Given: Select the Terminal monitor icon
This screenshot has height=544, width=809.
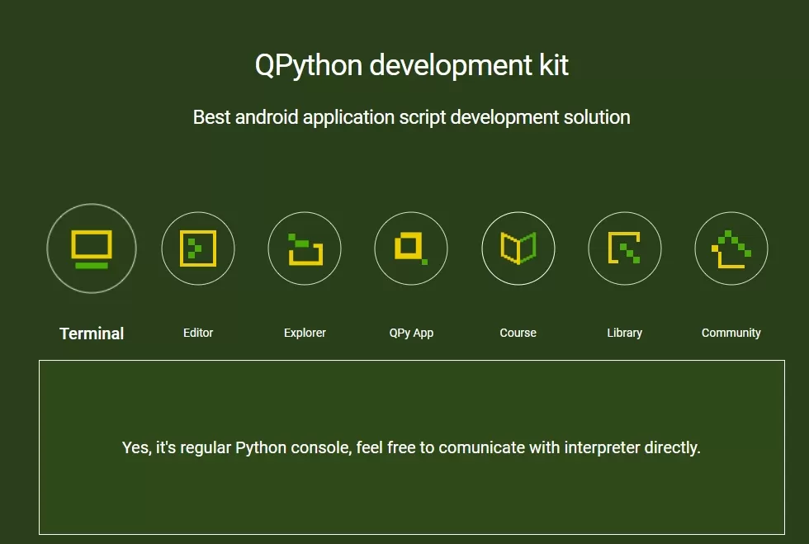Looking at the screenshot, I should pyautogui.click(x=92, y=248).
